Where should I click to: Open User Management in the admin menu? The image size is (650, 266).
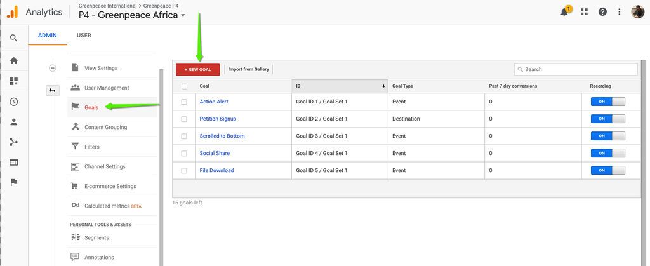[107, 88]
